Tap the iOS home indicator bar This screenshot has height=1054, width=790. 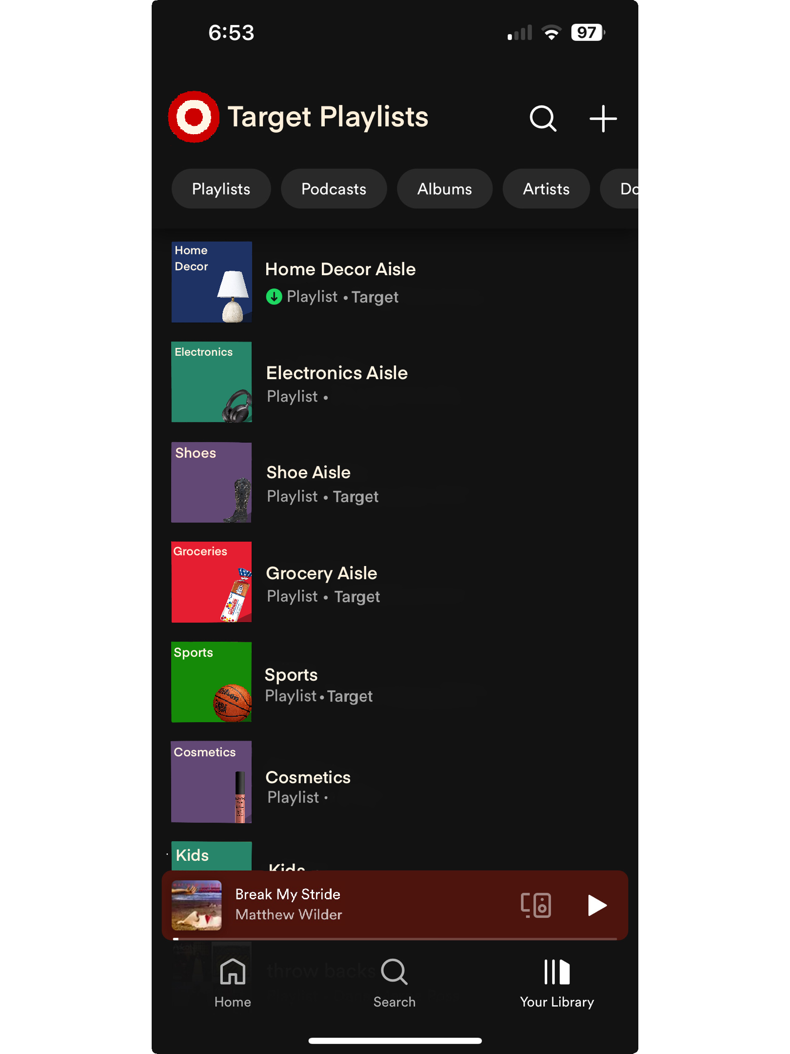[x=395, y=1041]
